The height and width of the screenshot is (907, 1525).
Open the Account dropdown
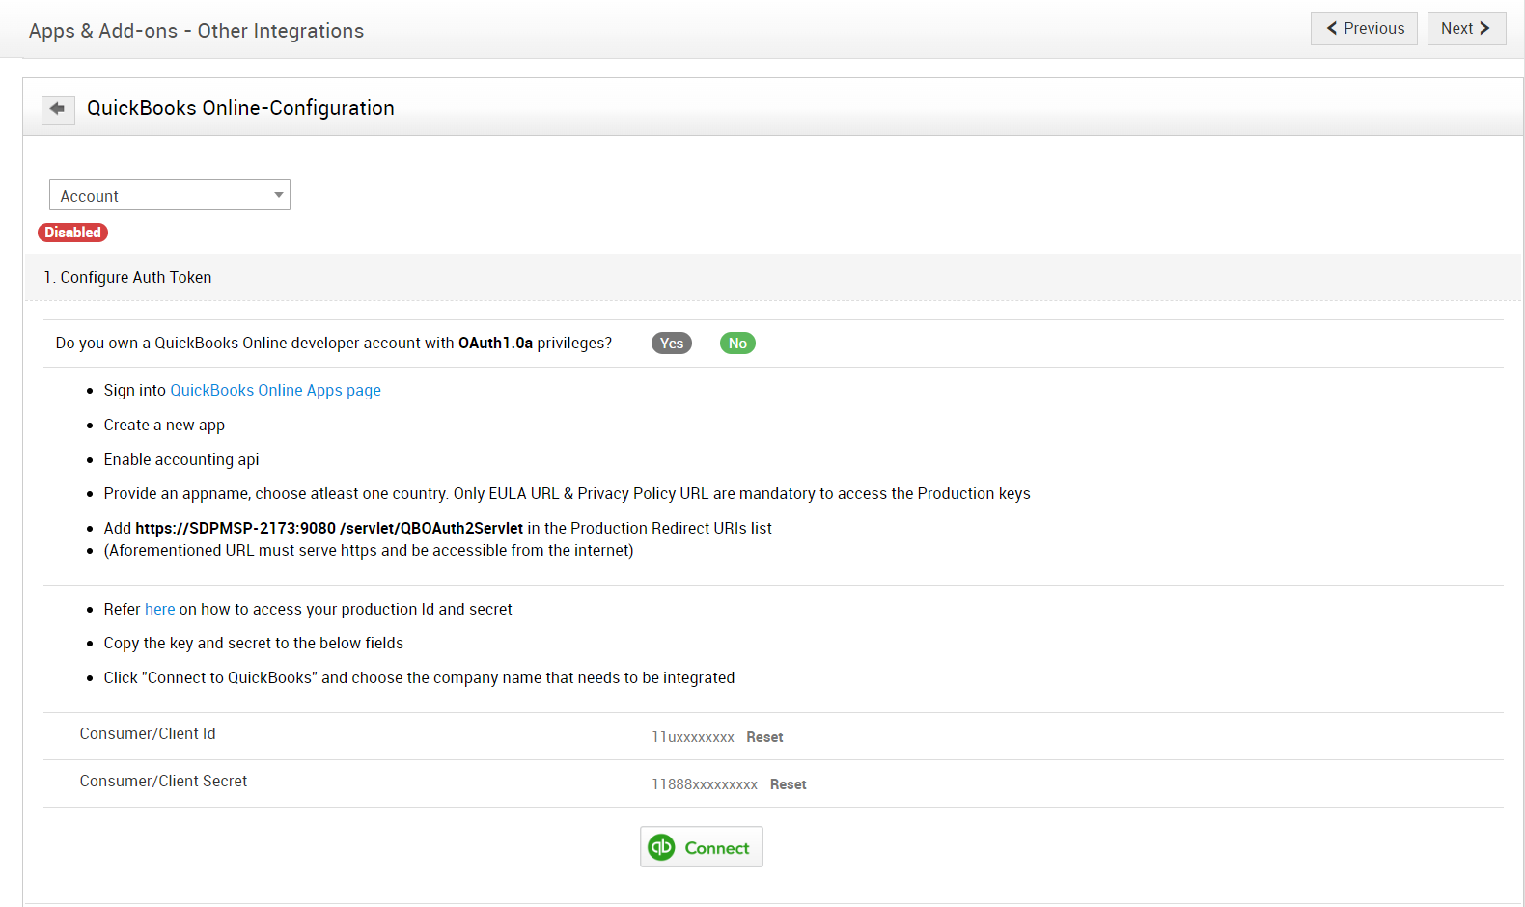(x=169, y=196)
